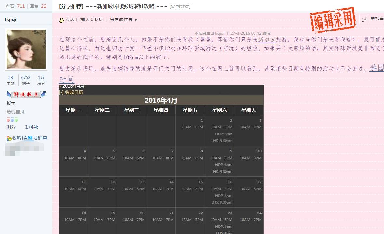This screenshot has width=384, height=234.
Task: Select April 2 calendar cell
Action: (x=219, y=130)
